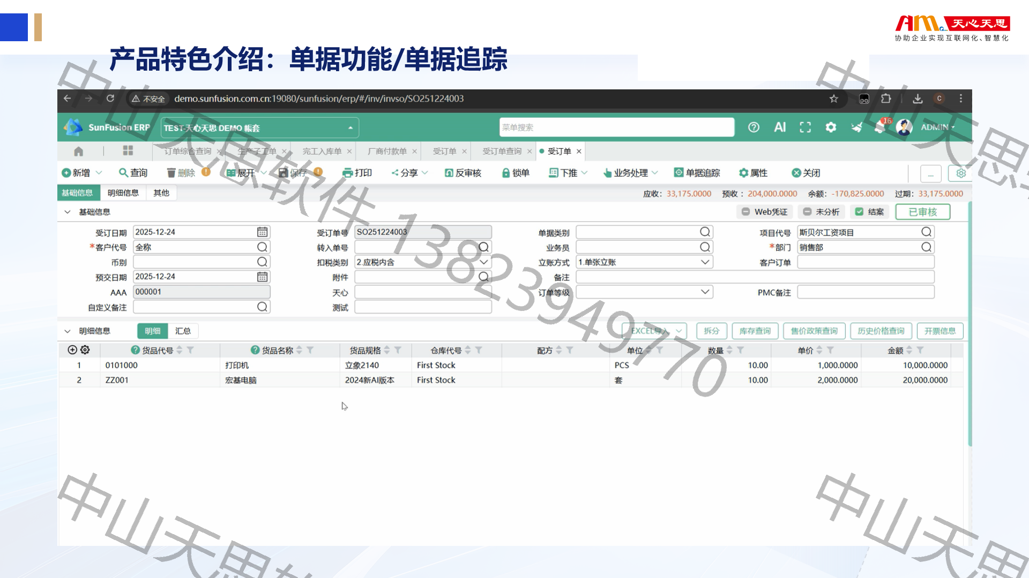Open the browser extensions puzzle icon
The height and width of the screenshot is (578, 1029).
886,98
